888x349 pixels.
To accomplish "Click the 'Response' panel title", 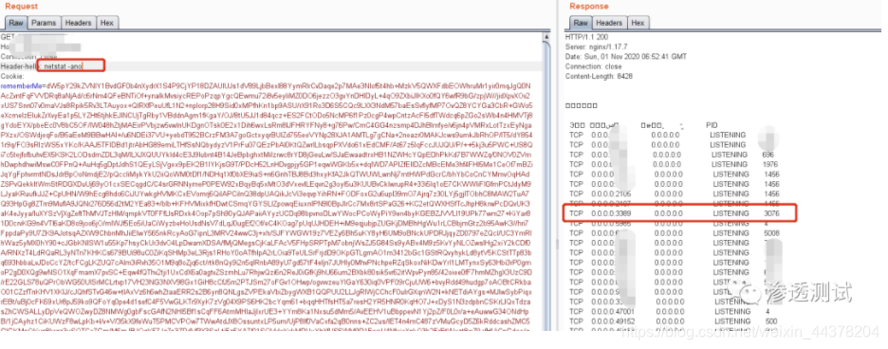I will pyautogui.click(x=589, y=7).
